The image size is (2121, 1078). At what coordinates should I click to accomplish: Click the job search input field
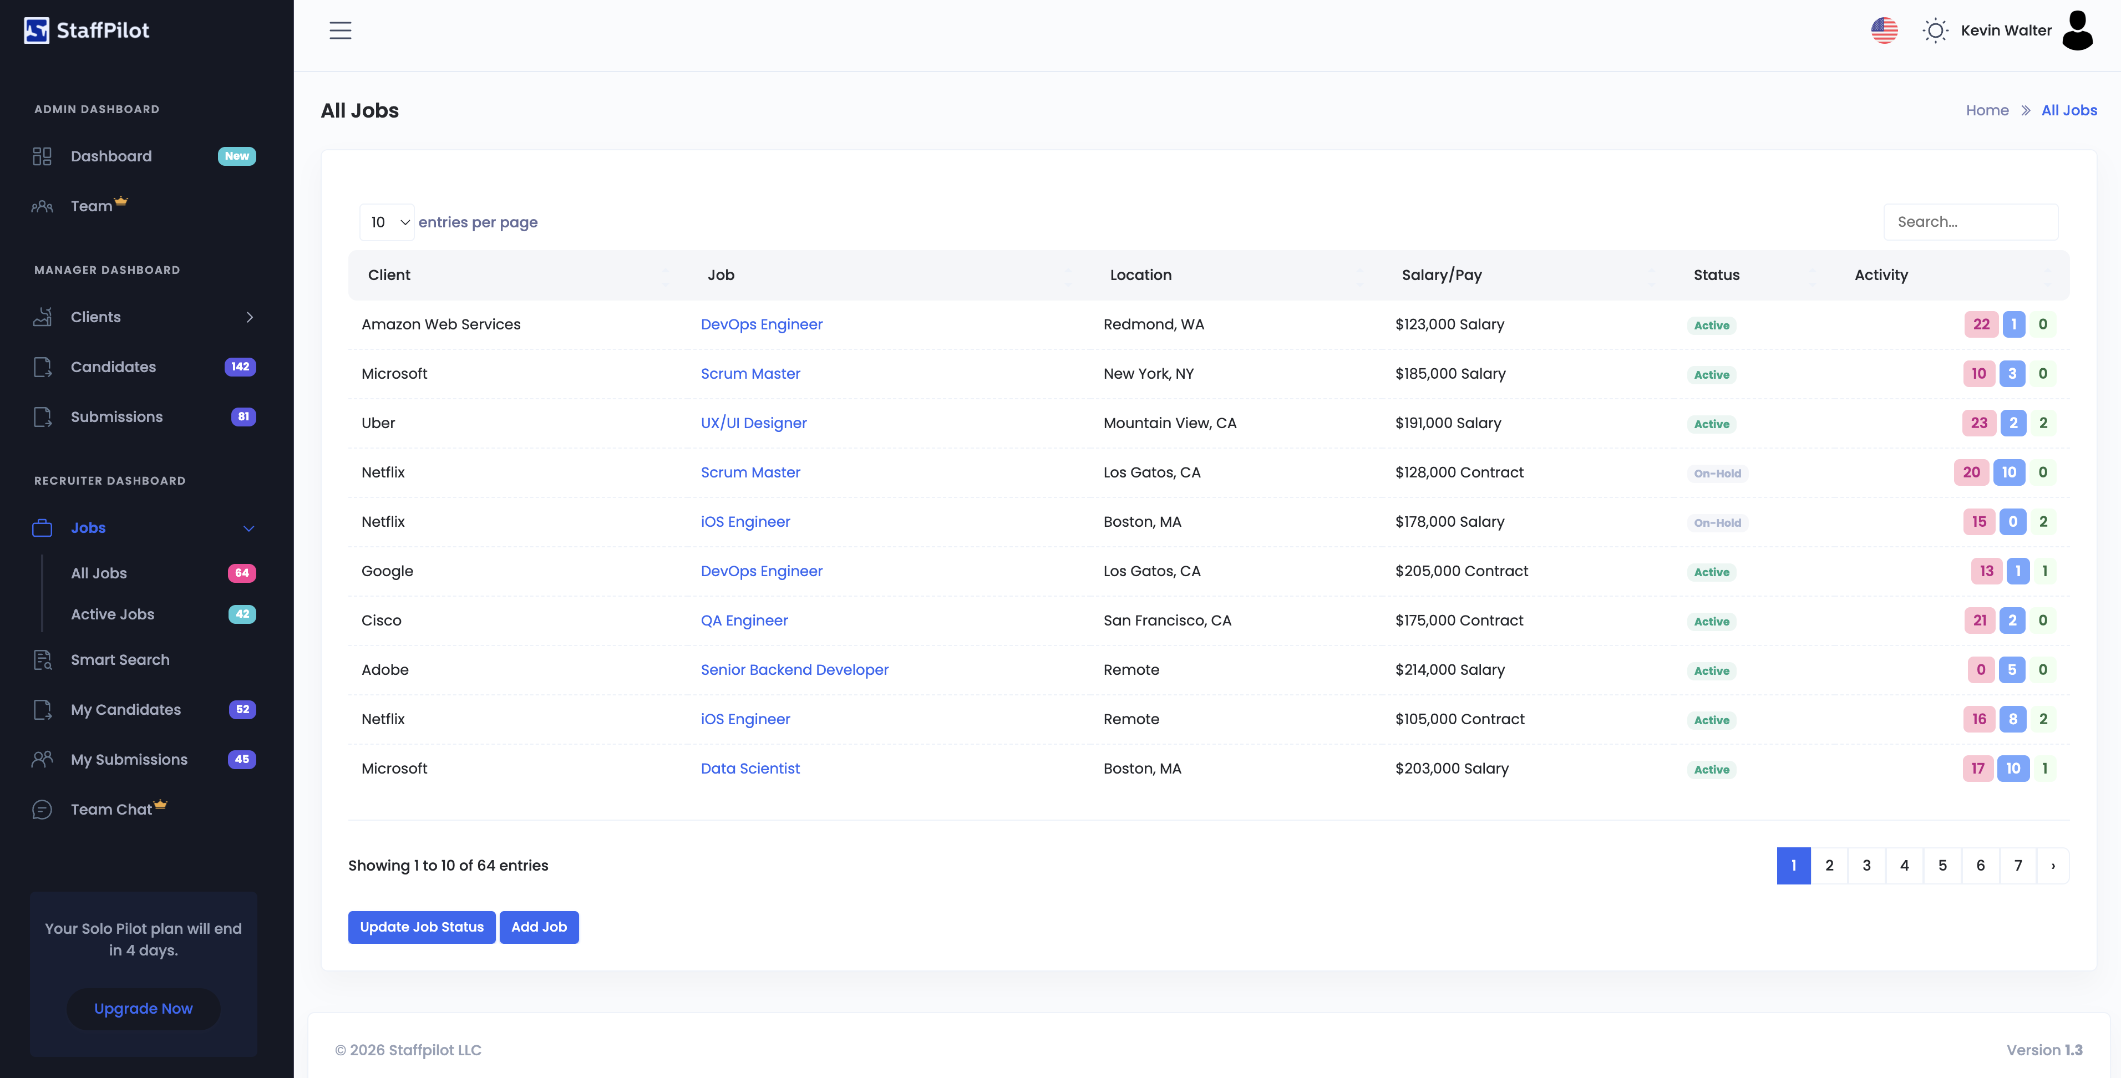point(1970,222)
